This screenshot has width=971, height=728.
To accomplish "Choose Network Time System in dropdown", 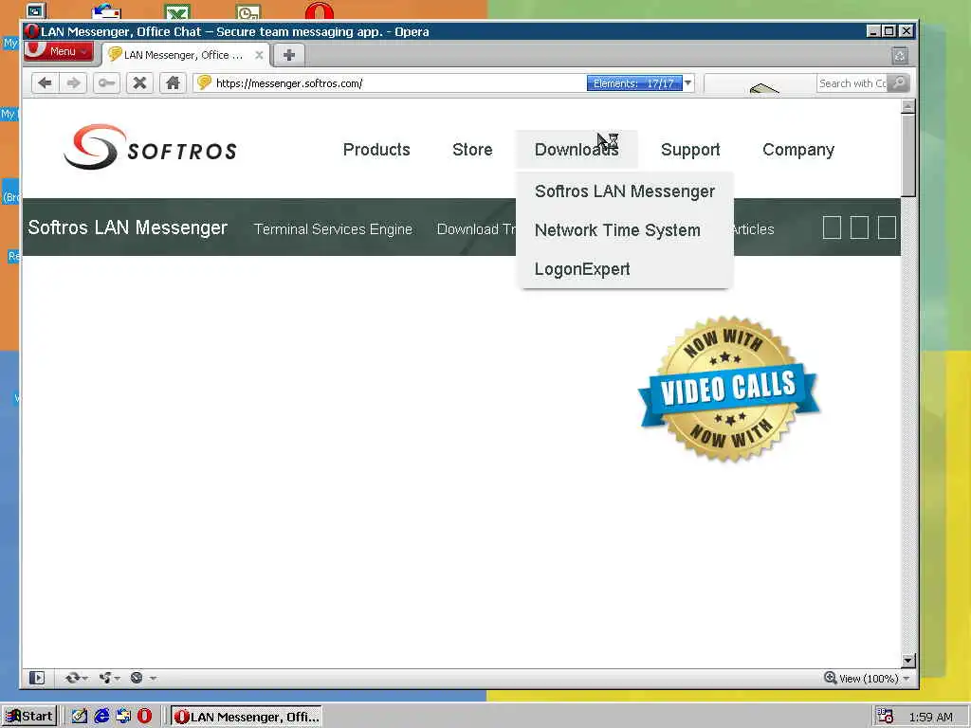I will pyautogui.click(x=617, y=230).
